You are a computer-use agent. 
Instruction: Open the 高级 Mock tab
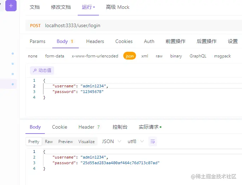pos(118,7)
